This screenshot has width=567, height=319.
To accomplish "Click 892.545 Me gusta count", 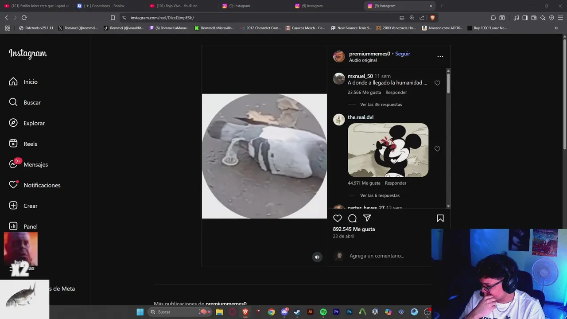I will [354, 229].
